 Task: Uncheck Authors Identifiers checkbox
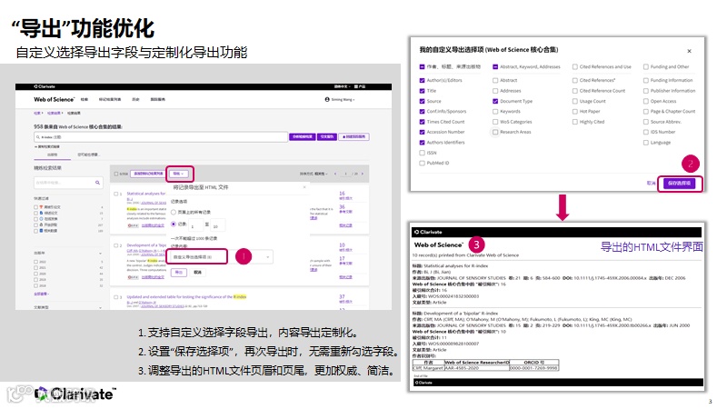(x=422, y=143)
